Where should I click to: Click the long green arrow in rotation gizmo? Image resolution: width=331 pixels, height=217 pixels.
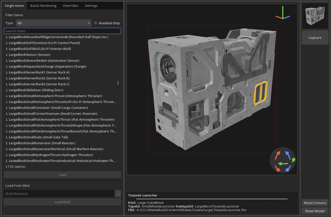tap(283, 163)
